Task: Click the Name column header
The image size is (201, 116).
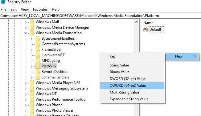Action: coord(148,23)
